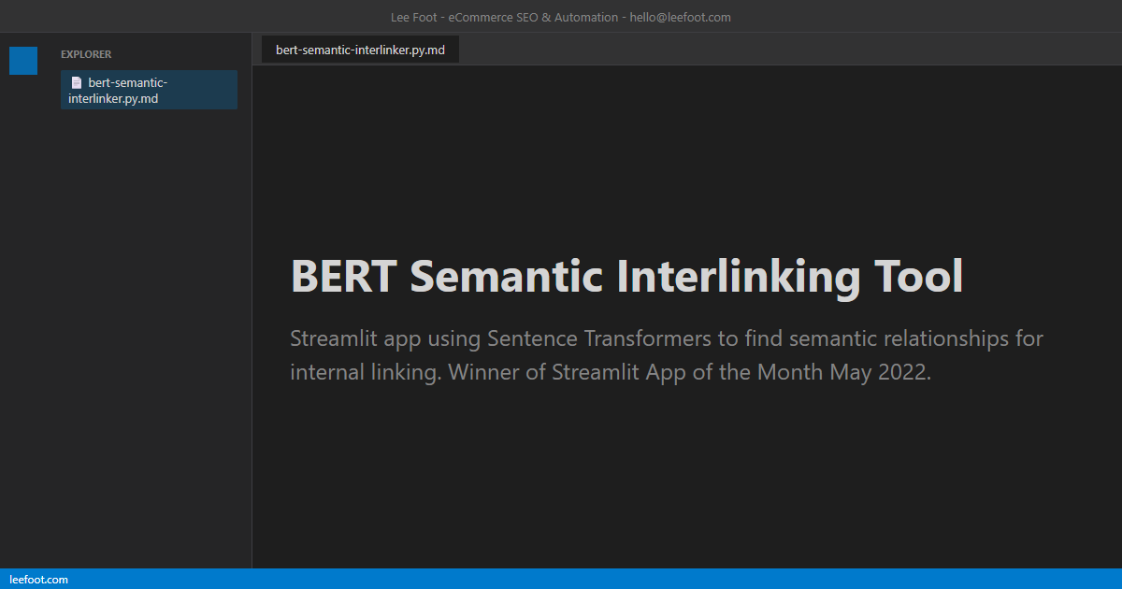This screenshot has height=589, width=1122.
Task: Click the leefoot.com status bar entry
Action: tap(38, 580)
